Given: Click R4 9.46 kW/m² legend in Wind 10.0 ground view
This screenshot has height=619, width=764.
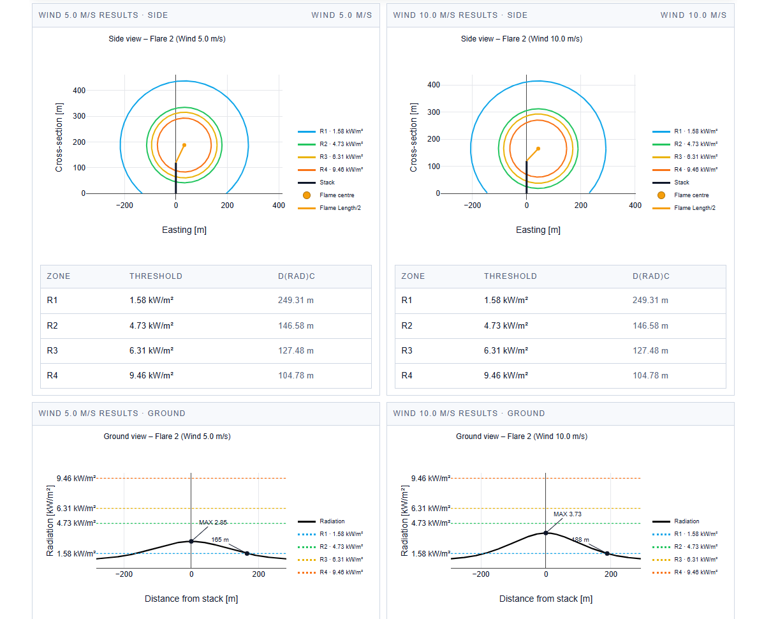Looking at the screenshot, I should coord(695,572).
